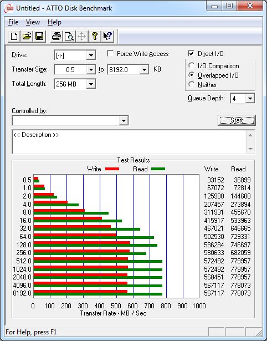267x341 pixels.
Task: Open Print Preview toolbar icon
Action: coord(69,36)
